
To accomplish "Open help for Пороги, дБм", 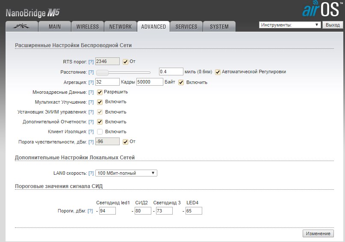I will click(90, 211).
